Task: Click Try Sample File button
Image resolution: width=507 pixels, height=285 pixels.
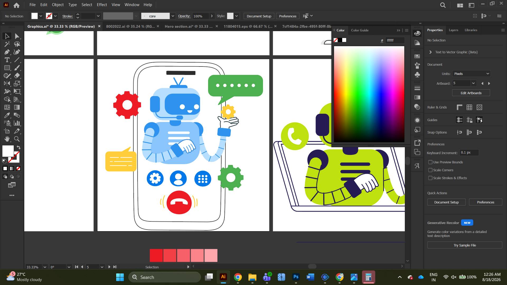Action: click(465, 245)
